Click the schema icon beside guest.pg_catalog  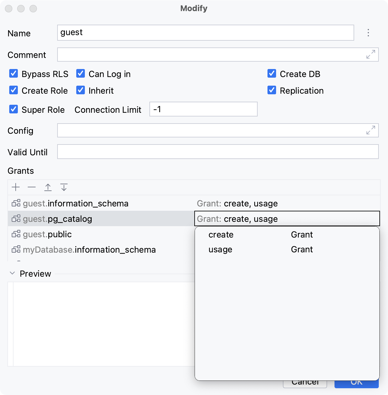click(x=16, y=218)
